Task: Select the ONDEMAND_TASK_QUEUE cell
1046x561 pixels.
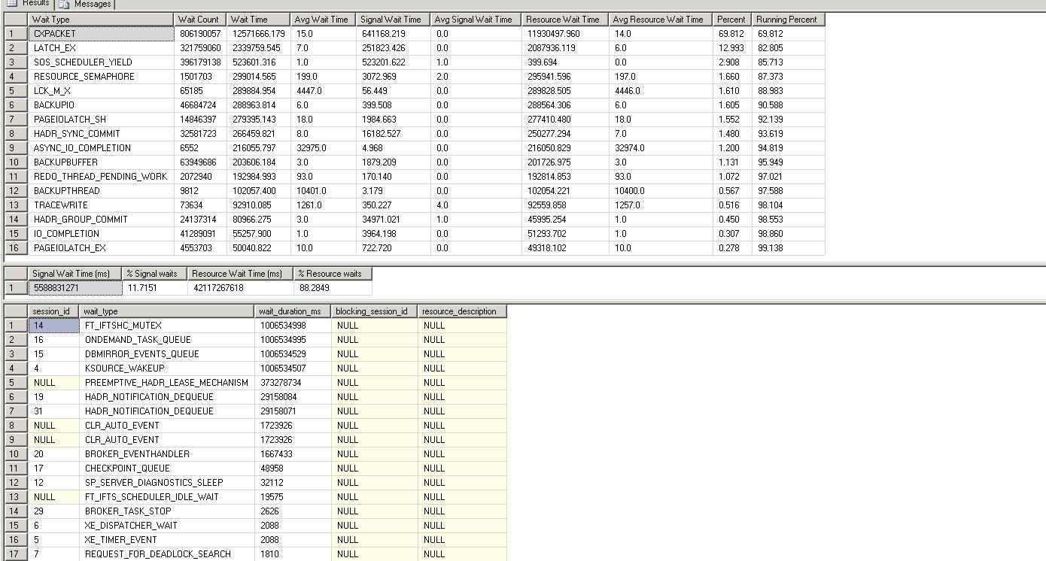Action: click(x=167, y=340)
